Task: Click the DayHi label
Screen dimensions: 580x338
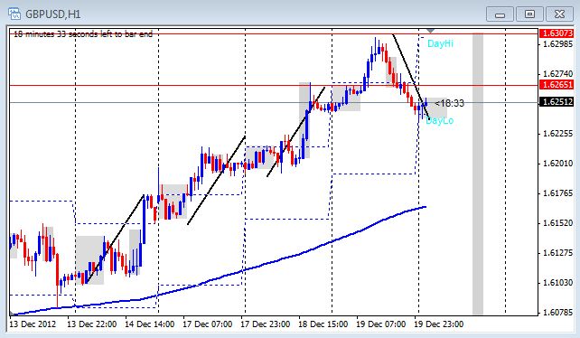Action: [440, 43]
